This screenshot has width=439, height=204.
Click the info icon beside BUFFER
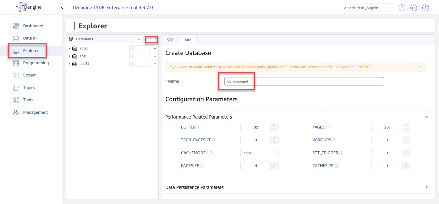[199, 128]
